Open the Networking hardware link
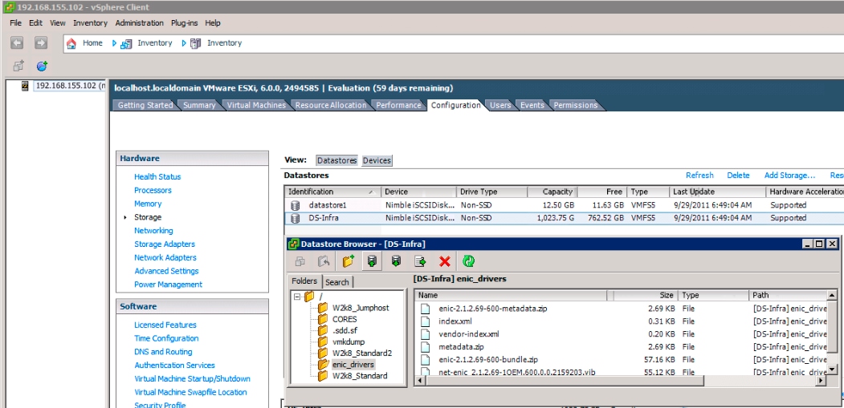The image size is (844, 408). 153,231
